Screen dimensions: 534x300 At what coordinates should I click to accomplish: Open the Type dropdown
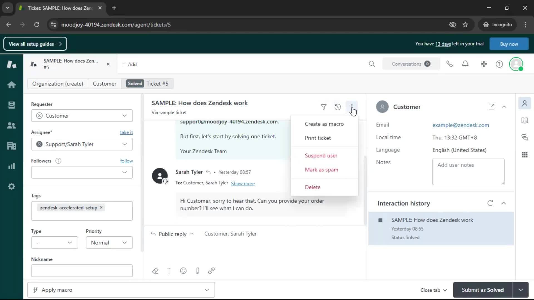55,242
